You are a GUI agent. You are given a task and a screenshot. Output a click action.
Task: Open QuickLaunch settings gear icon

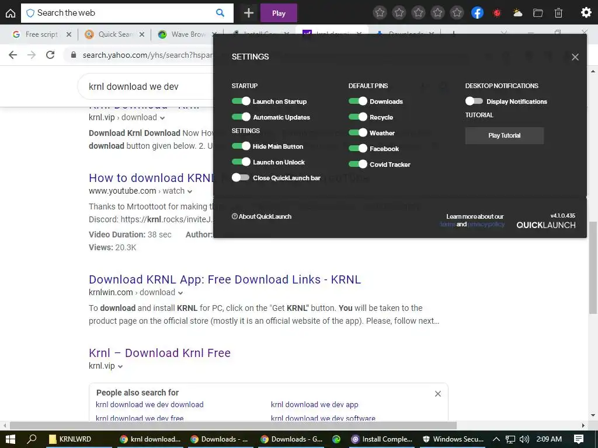click(x=586, y=13)
